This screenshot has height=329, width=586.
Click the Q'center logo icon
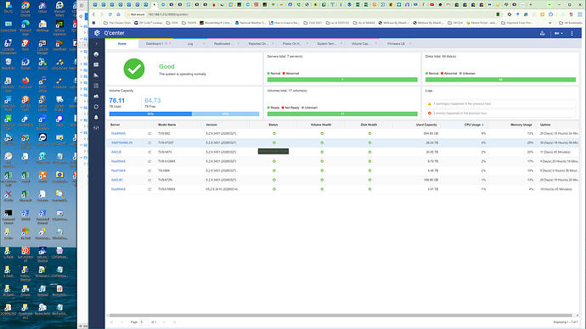click(x=97, y=33)
